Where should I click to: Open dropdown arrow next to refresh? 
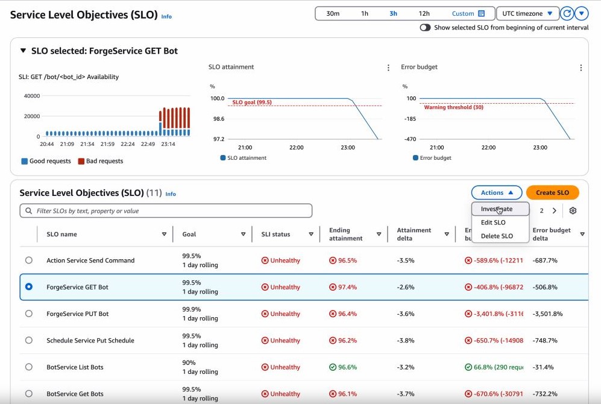click(x=581, y=13)
